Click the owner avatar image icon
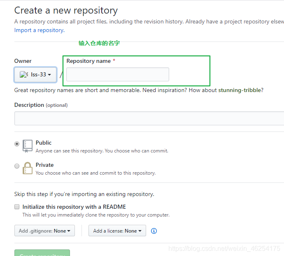This screenshot has width=284, height=256. (x=23, y=74)
